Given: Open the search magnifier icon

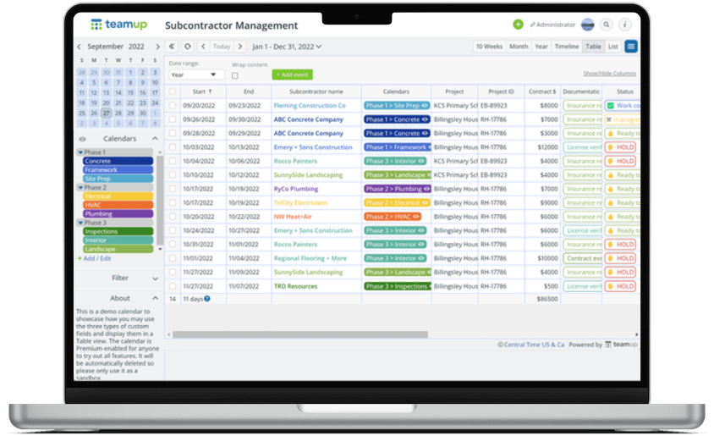Looking at the screenshot, I should coord(607,25).
